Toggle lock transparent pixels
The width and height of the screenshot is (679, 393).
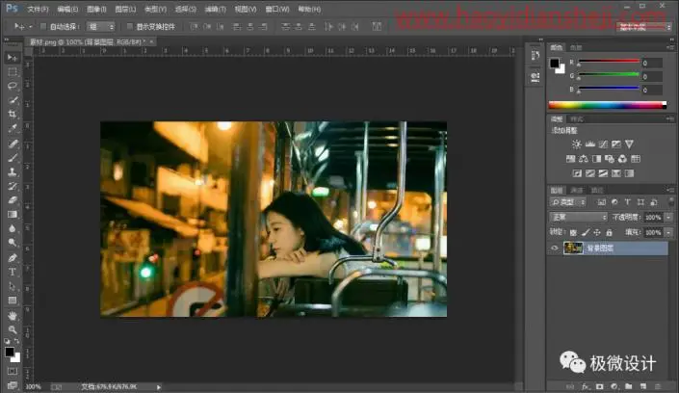click(x=573, y=233)
